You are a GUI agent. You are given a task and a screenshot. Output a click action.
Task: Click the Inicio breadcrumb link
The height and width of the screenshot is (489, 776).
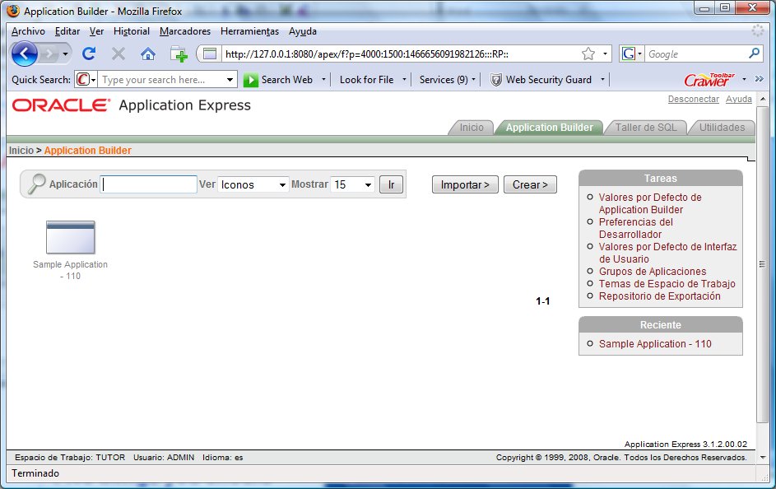click(x=21, y=151)
